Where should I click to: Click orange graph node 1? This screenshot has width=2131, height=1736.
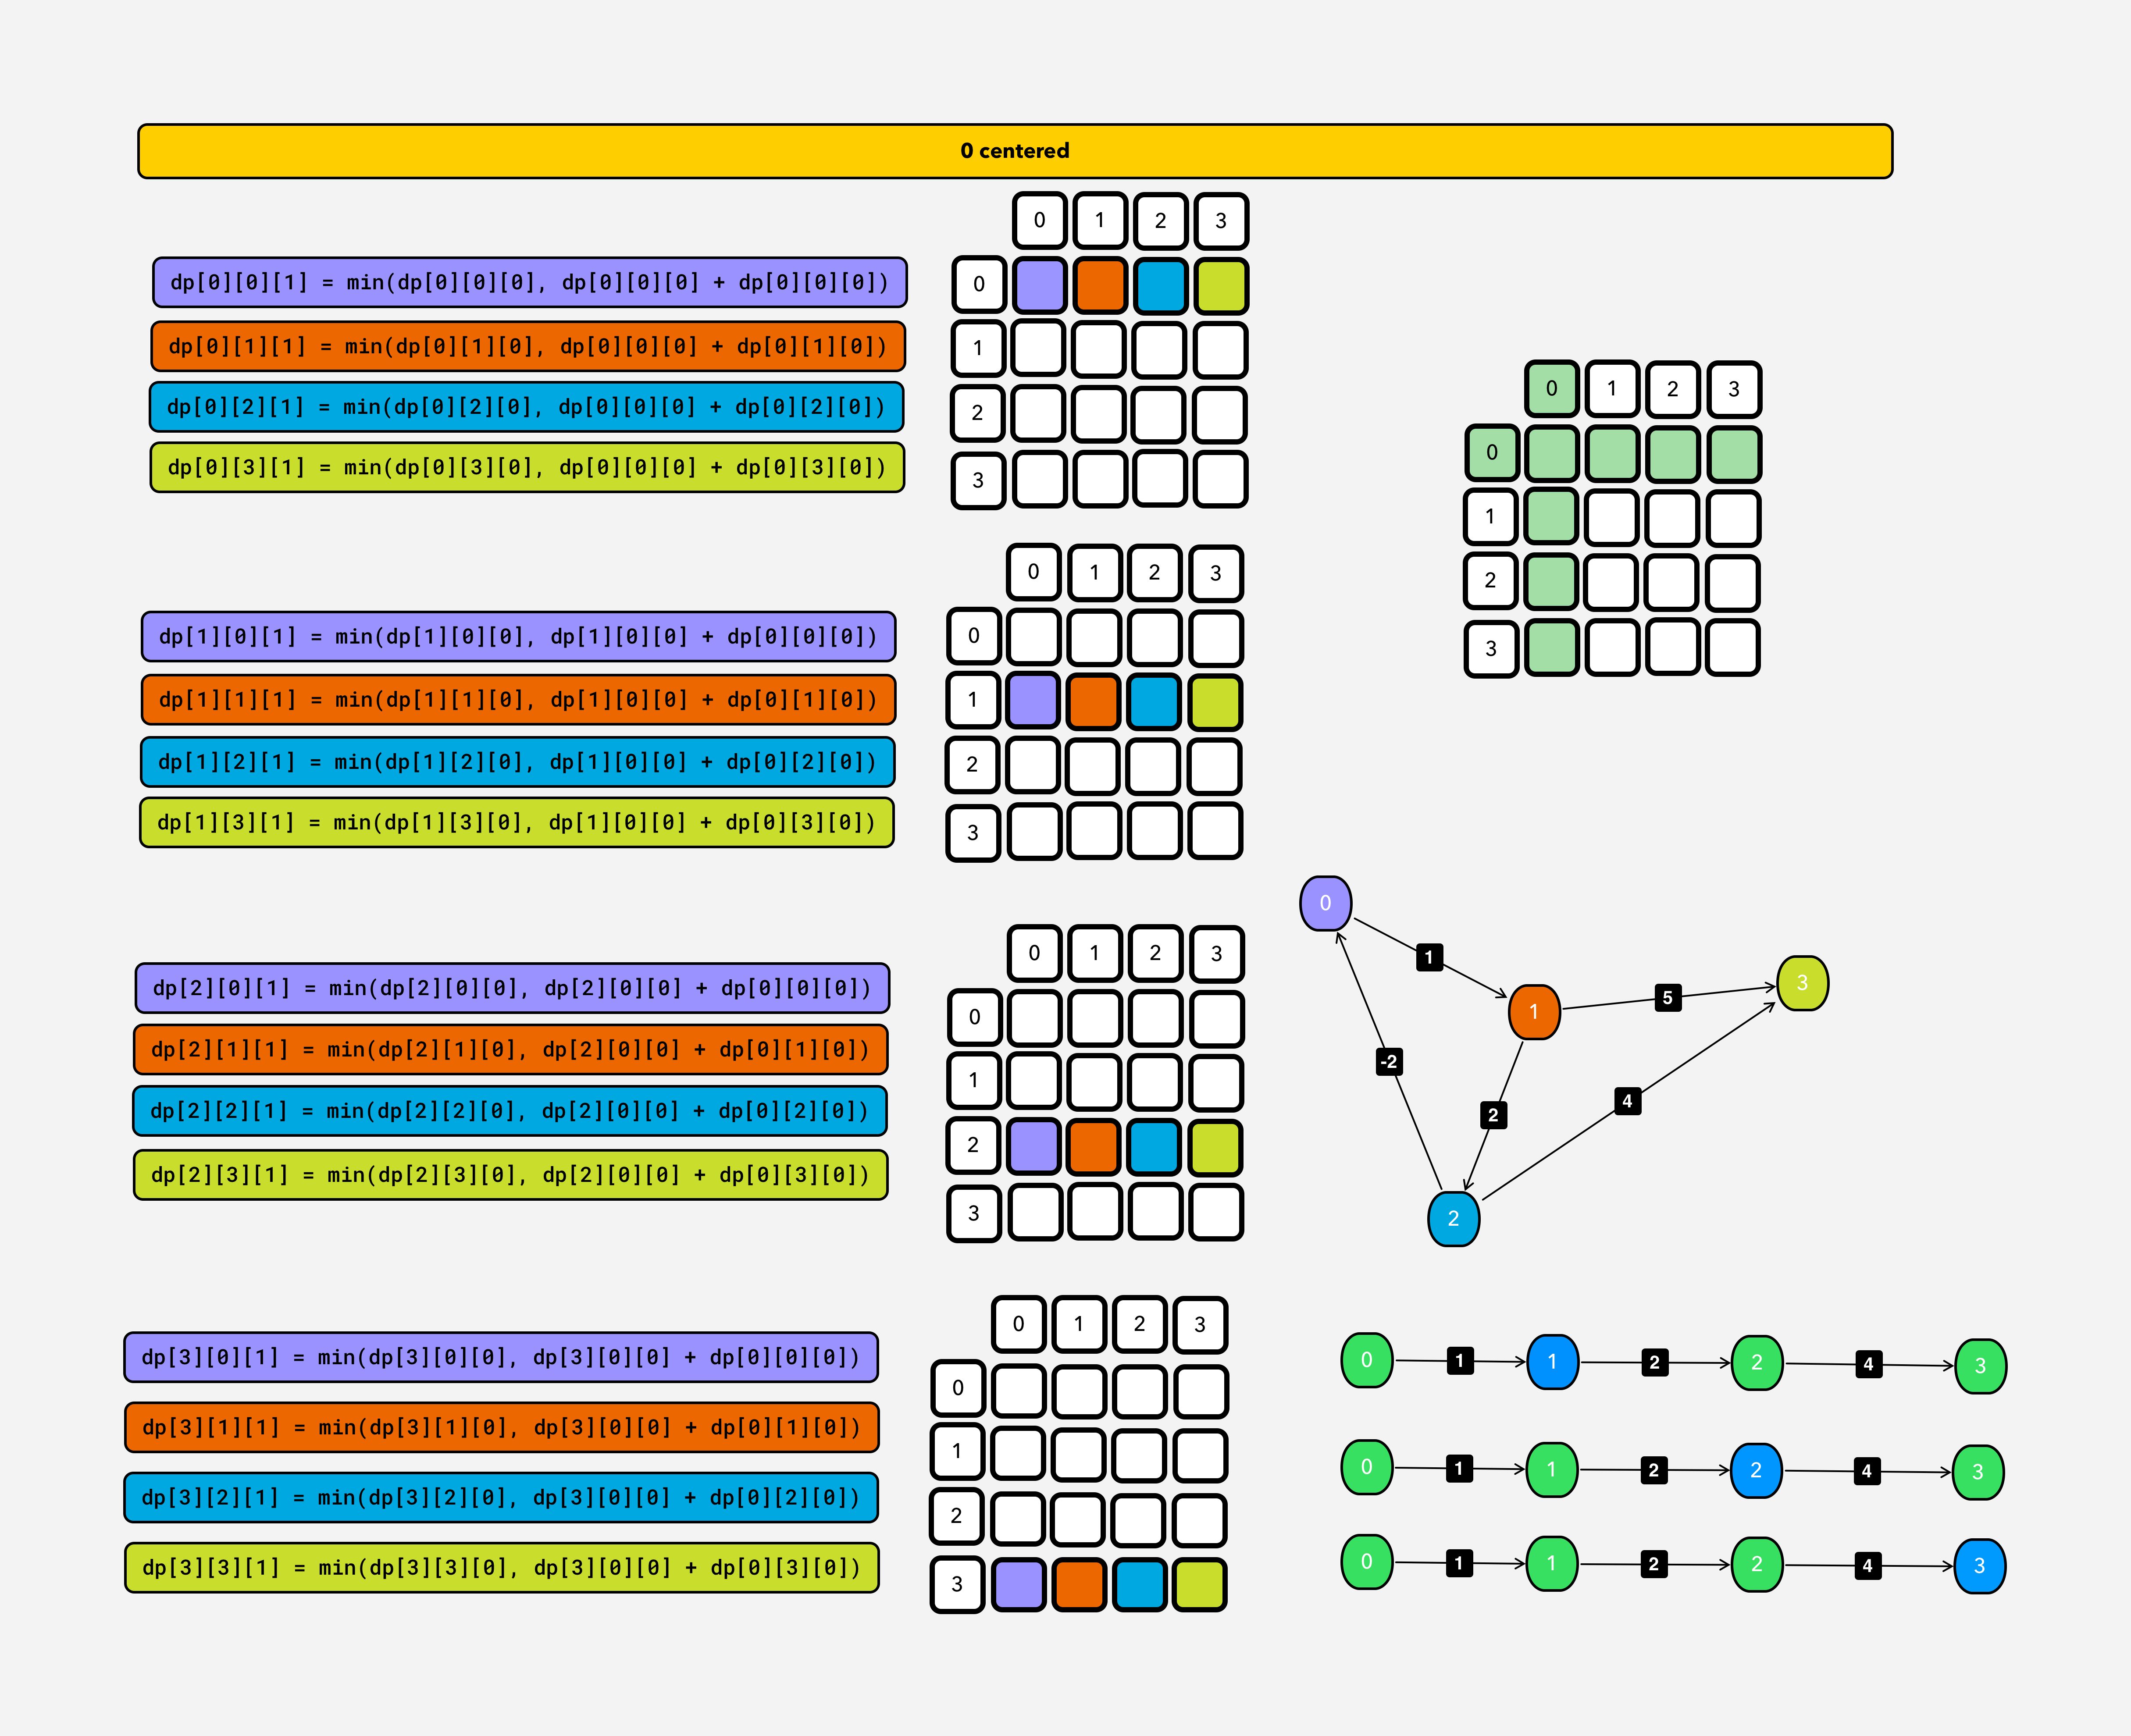pyautogui.click(x=1533, y=1011)
